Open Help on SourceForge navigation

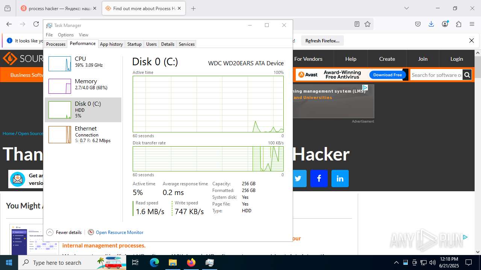[351, 59]
